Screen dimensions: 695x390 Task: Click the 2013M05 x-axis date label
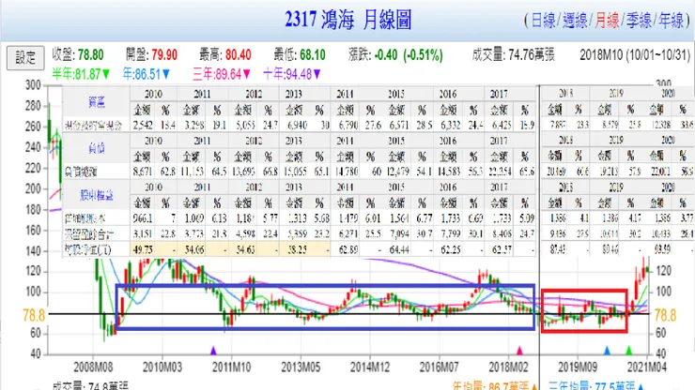301,367
